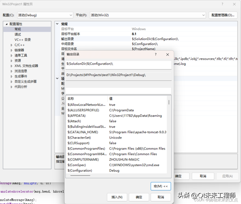Viewport: 241px width, 204px height.
Task: Click the 值 column header
Action: pos(137,99)
